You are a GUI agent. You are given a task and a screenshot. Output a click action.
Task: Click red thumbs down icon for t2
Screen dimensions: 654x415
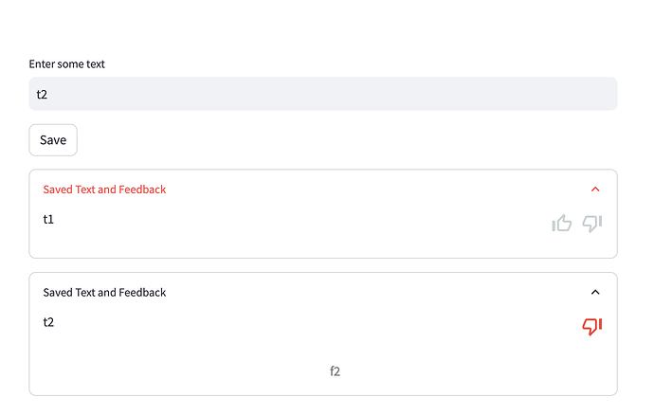[592, 327]
